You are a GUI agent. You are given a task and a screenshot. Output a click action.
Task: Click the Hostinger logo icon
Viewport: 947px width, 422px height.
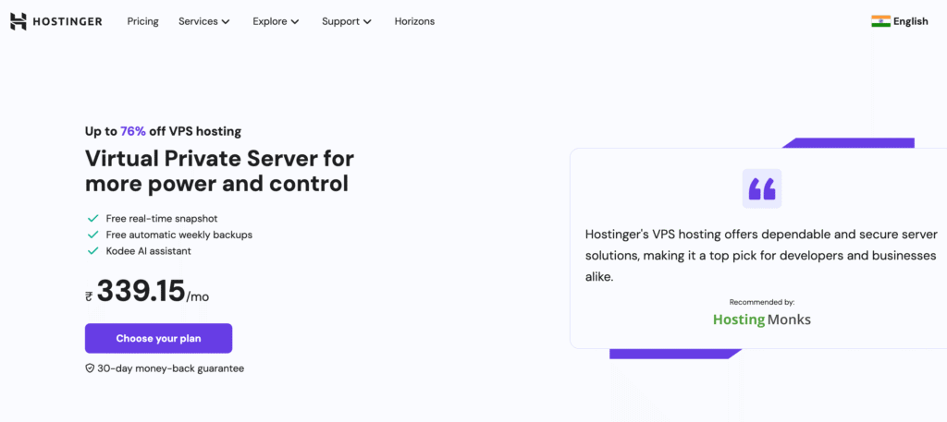tap(18, 21)
